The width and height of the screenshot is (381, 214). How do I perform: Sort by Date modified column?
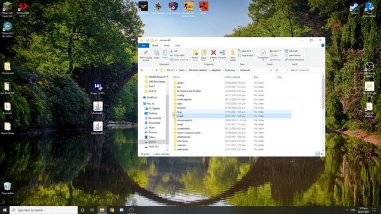tap(232, 77)
